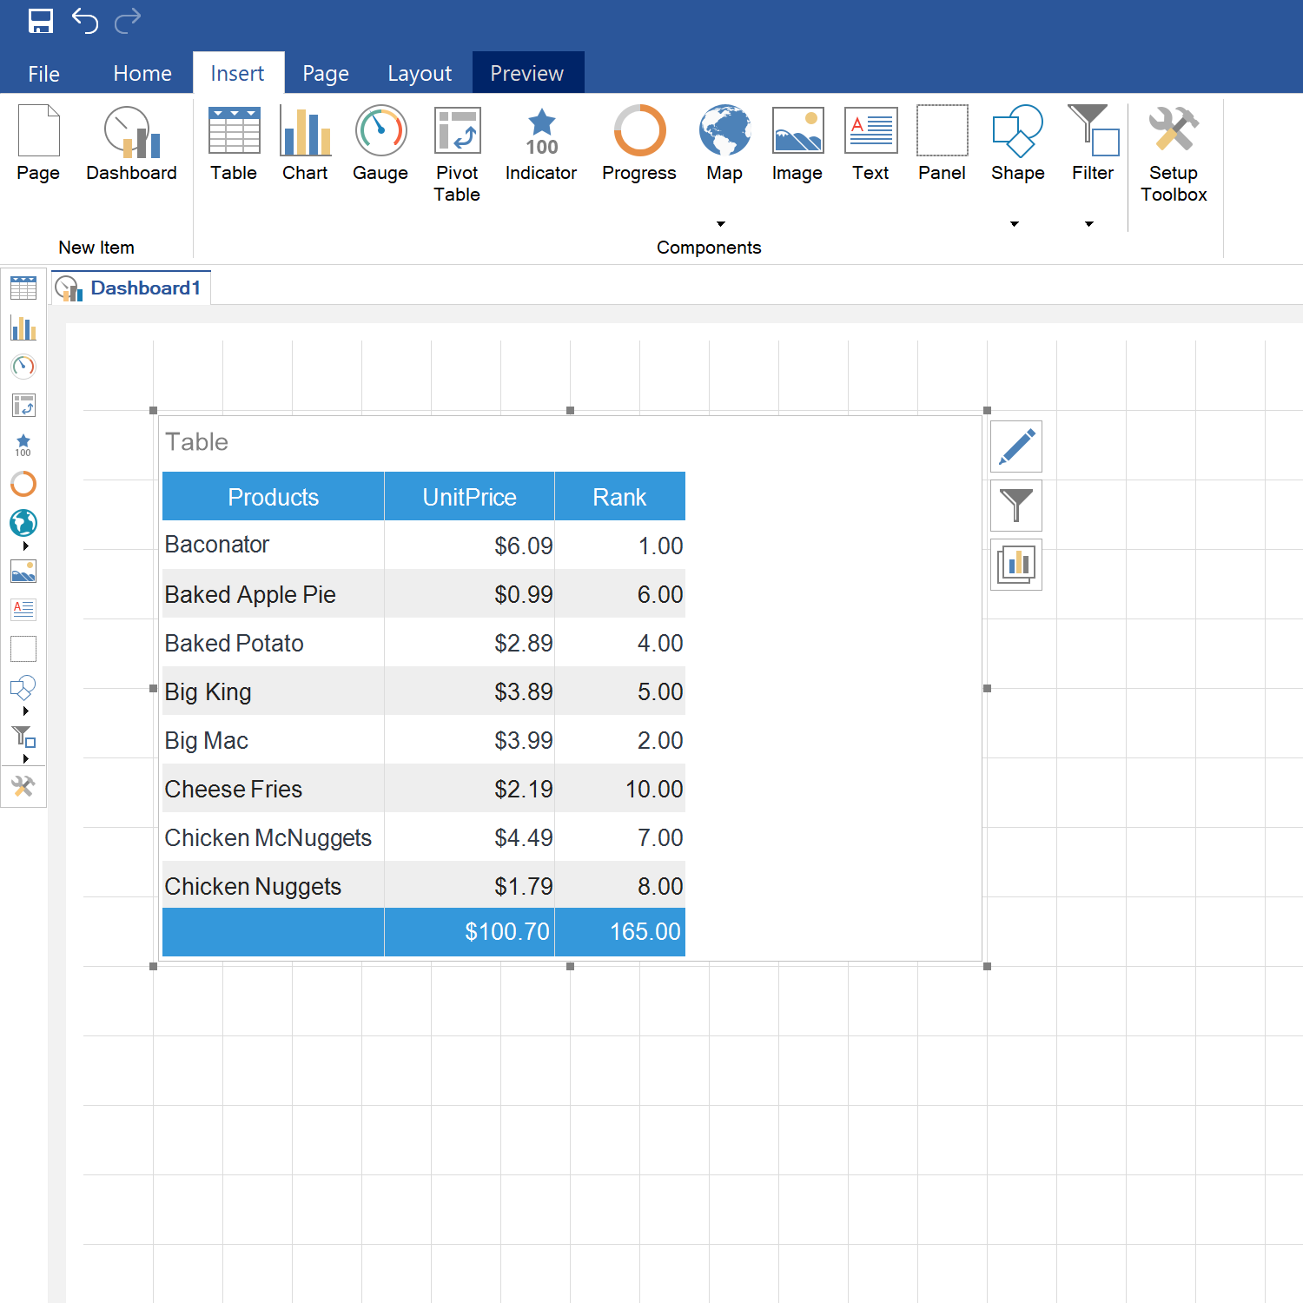
Task: Click the chart conversion icon beside the table
Action: click(1015, 565)
